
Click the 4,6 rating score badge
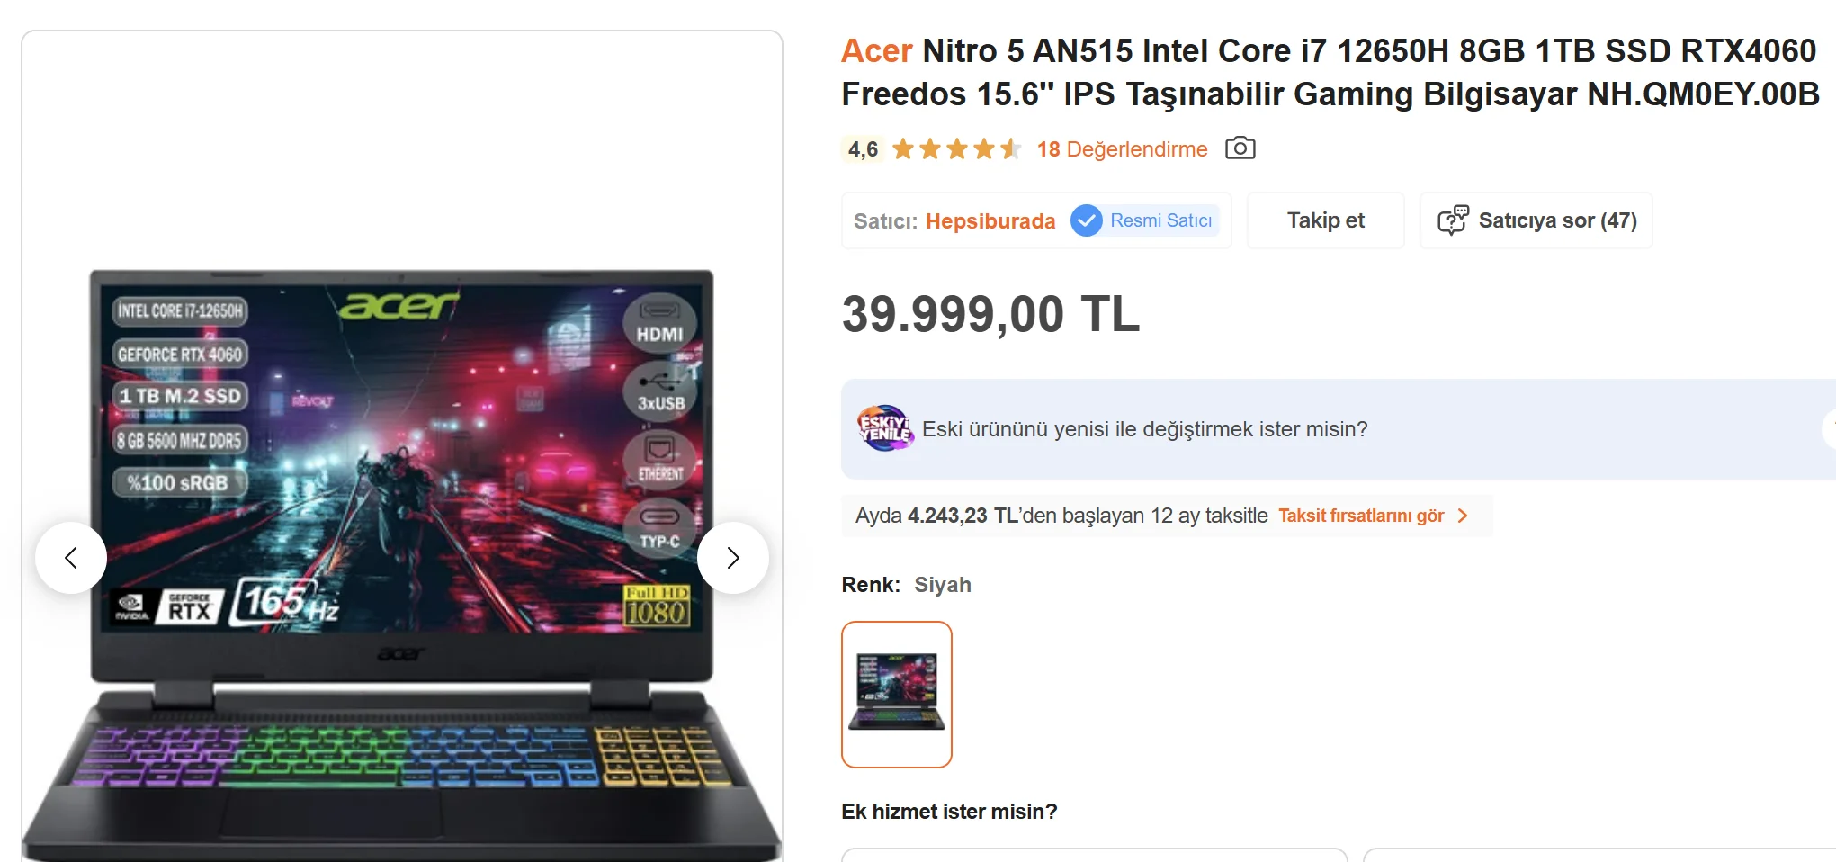864,149
